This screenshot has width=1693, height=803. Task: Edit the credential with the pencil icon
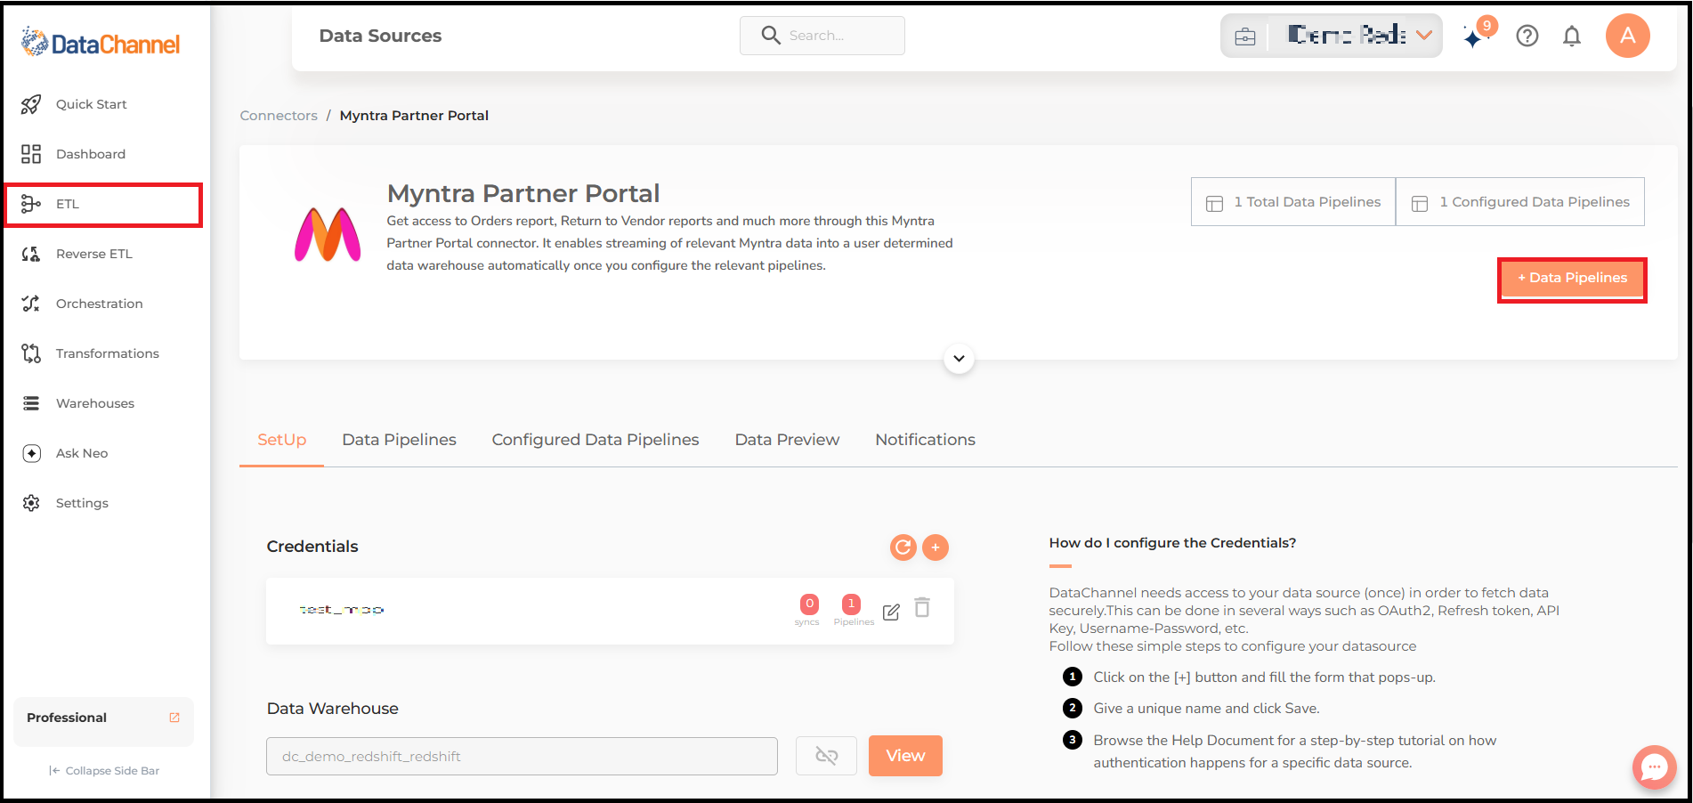[x=891, y=612]
